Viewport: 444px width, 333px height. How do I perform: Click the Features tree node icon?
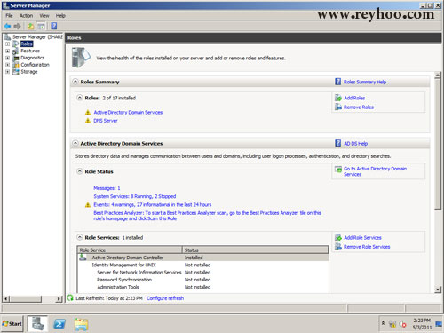(15, 51)
